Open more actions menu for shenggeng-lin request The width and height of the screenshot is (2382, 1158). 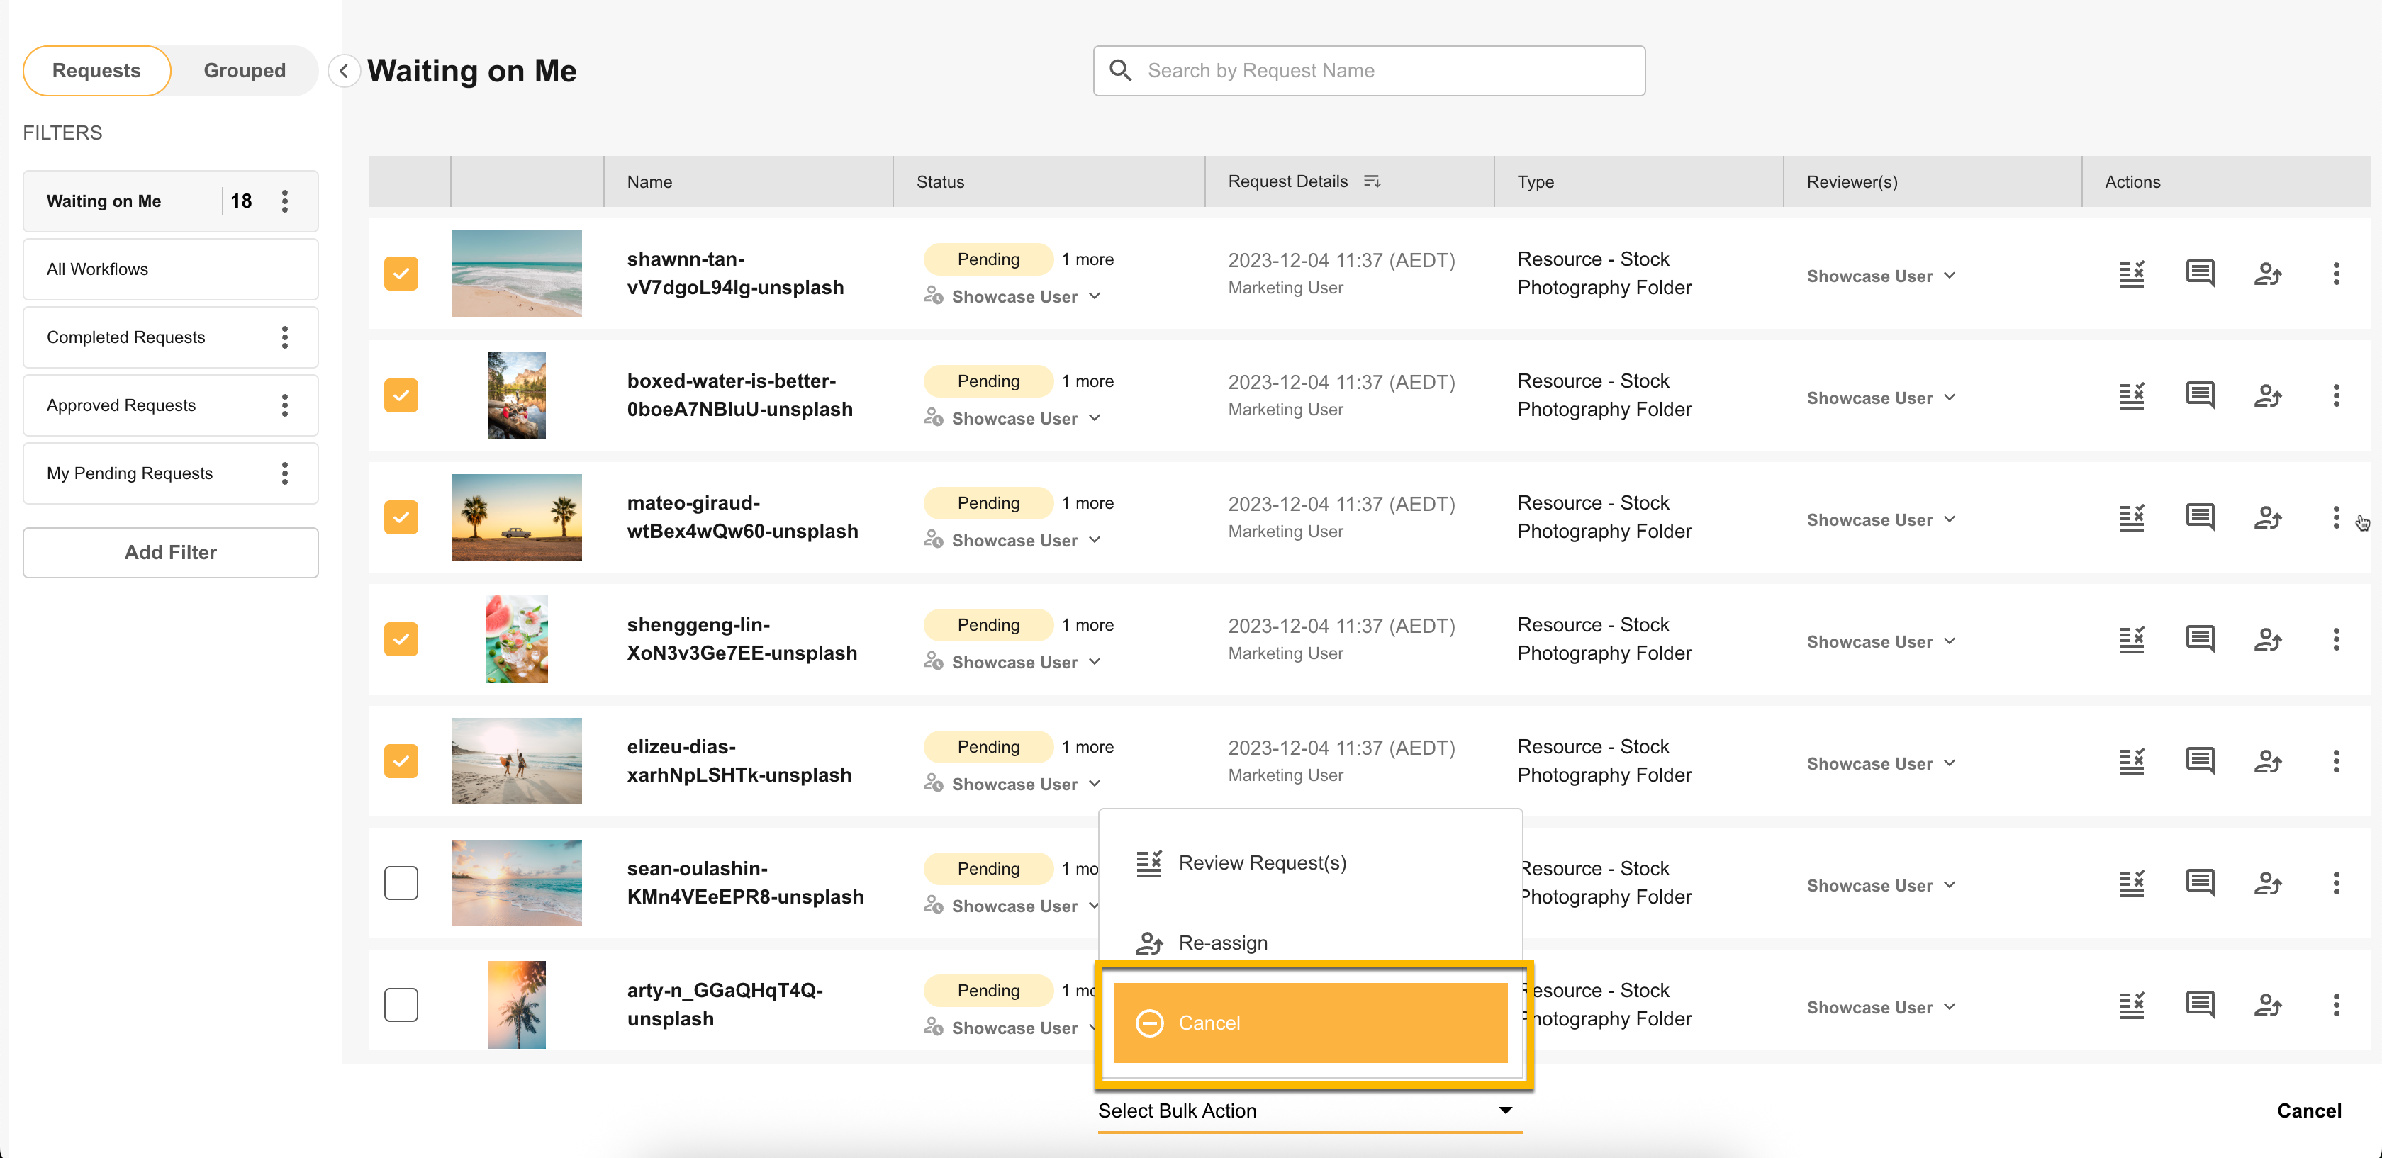tap(2336, 639)
